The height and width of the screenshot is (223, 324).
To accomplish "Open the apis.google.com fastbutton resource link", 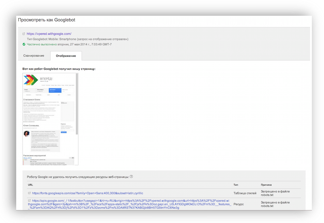I will (x=130, y=204).
